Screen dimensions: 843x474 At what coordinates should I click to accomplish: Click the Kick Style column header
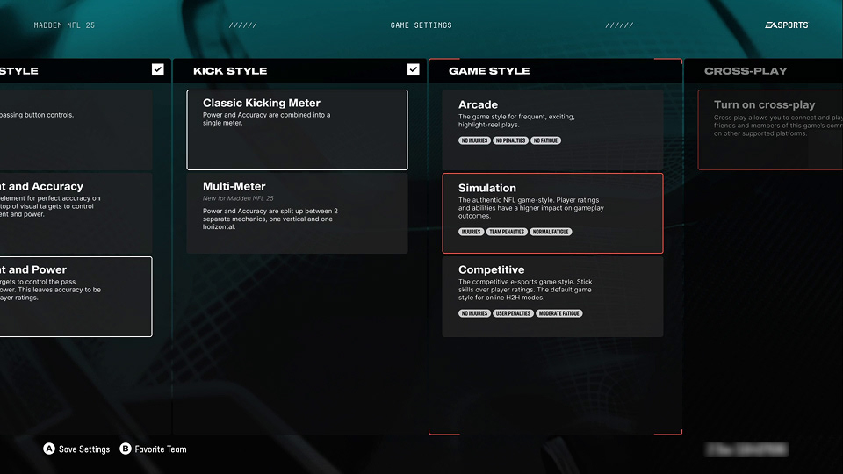(230, 71)
